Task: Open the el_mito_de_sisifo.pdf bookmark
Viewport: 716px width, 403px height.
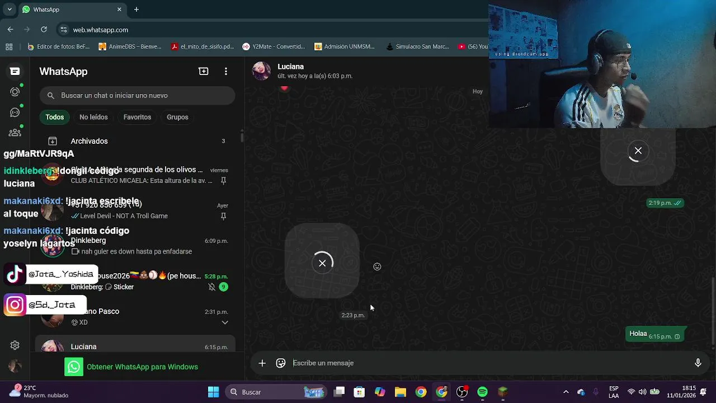Action: (x=202, y=46)
